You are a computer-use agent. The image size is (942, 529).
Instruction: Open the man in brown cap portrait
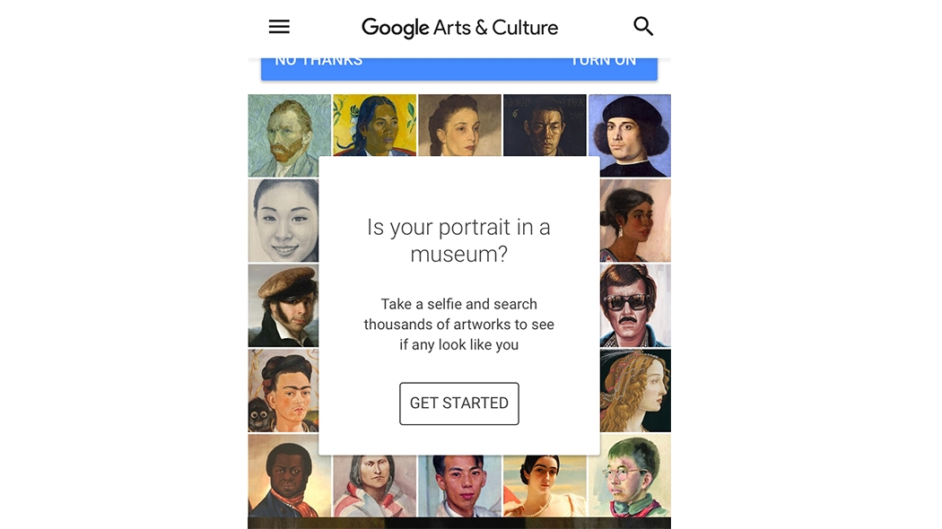pos(283,305)
